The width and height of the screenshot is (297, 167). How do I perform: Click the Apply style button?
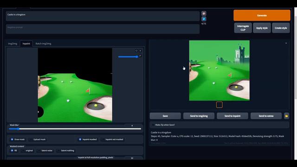pyautogui.click(x=262, y=28)
